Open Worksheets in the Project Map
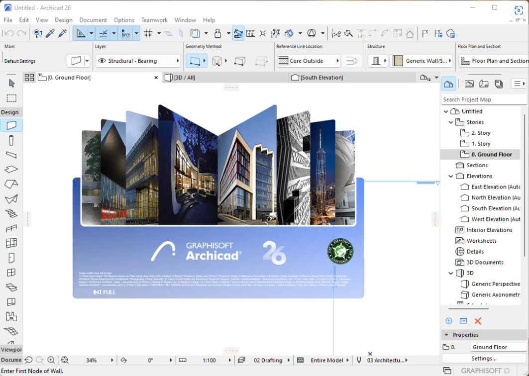This screenshot has width=529, height=376. pyautogui.click(x=481, y=241)
